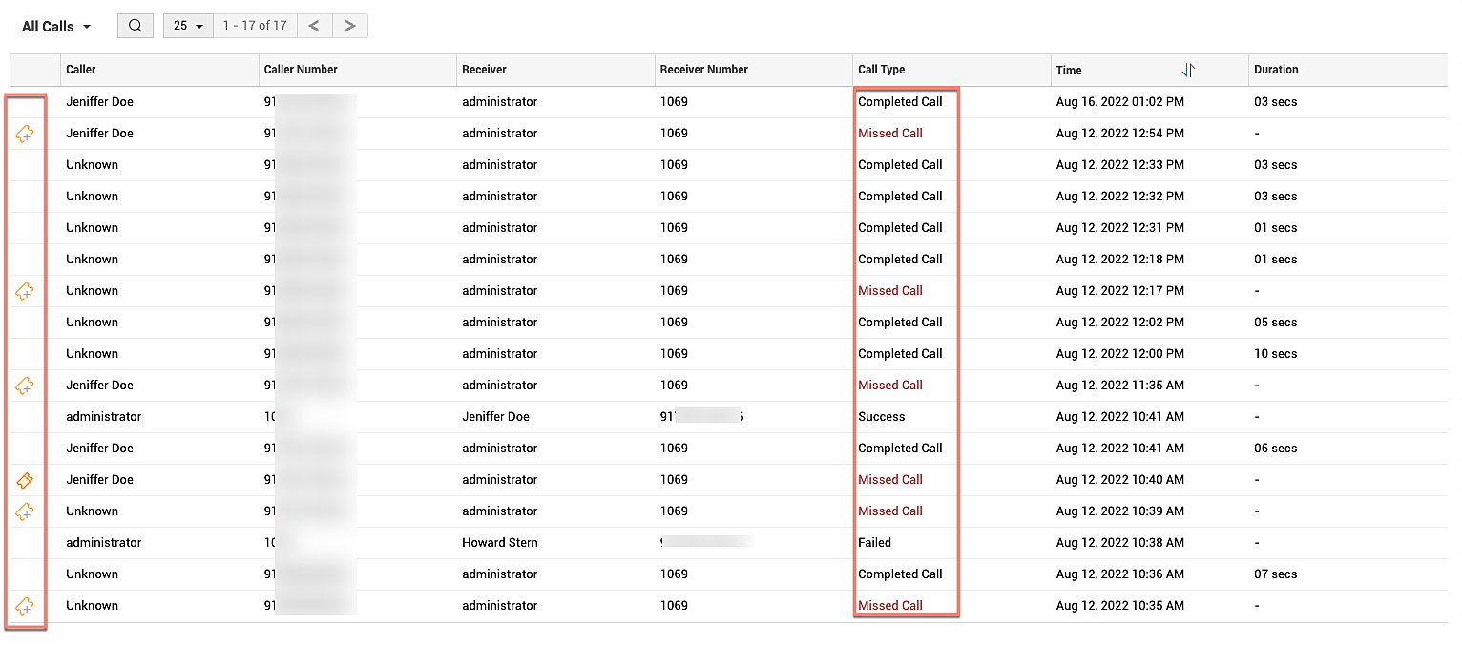Click the Caller column header
The width and height of the screenshot is (1462, 647).
(81, 70)
